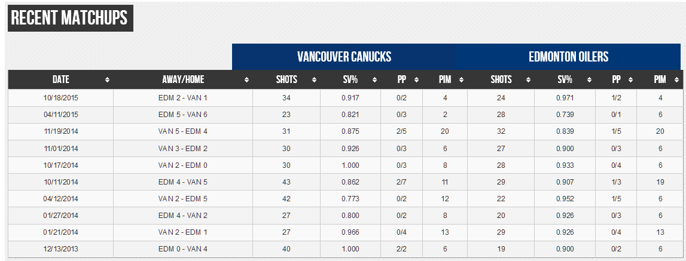This screenshot has width=686, height=261.
Task: Open the 04/11/2015 EDM 5 - VAN 6 matchup
Action: pos(182,115)
